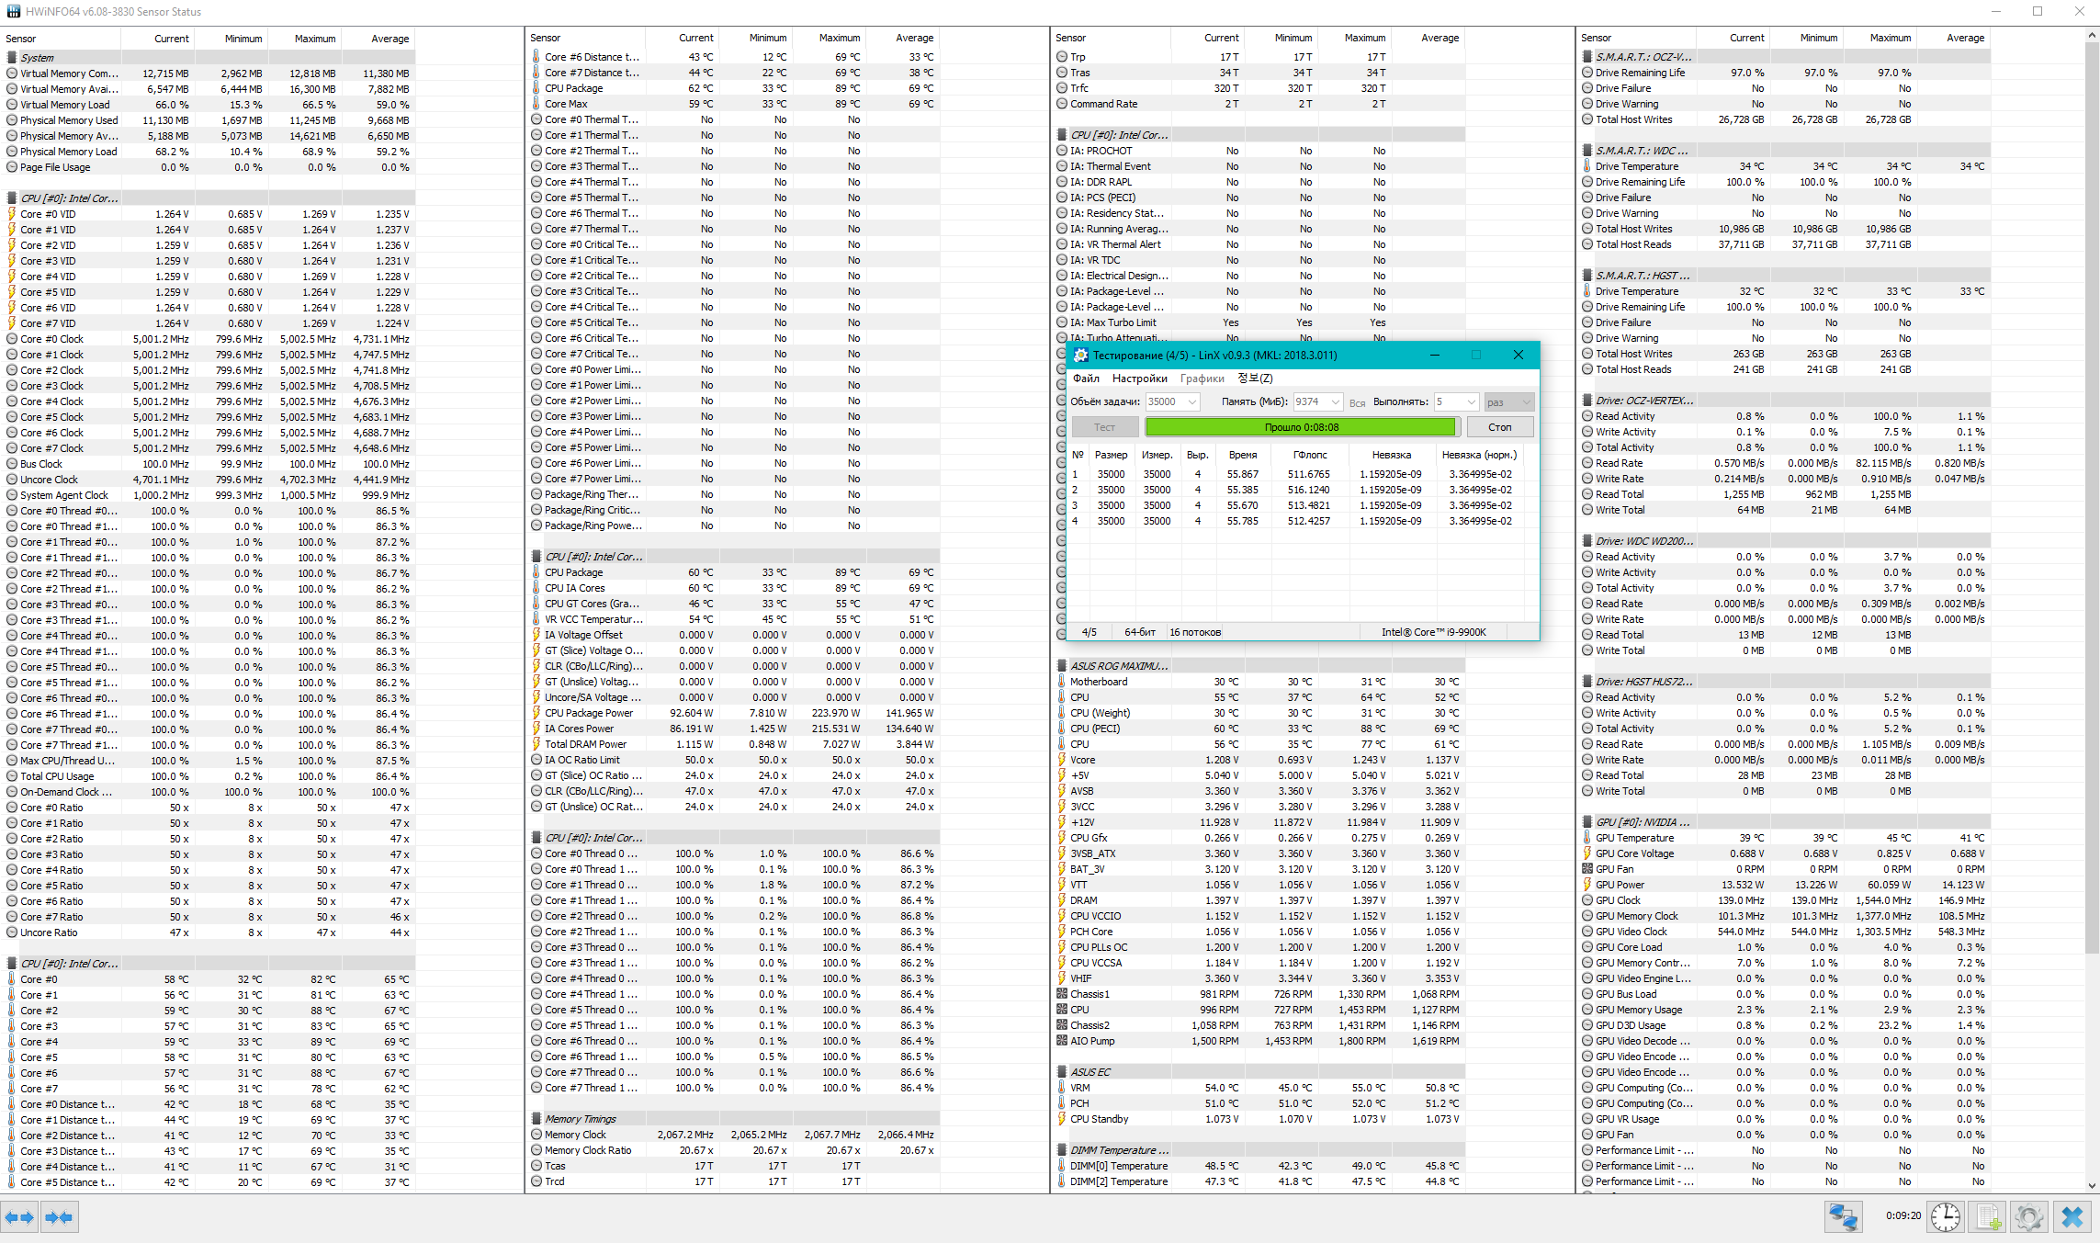Open HWiNFO sensor settings gear

point(2028,1217)
